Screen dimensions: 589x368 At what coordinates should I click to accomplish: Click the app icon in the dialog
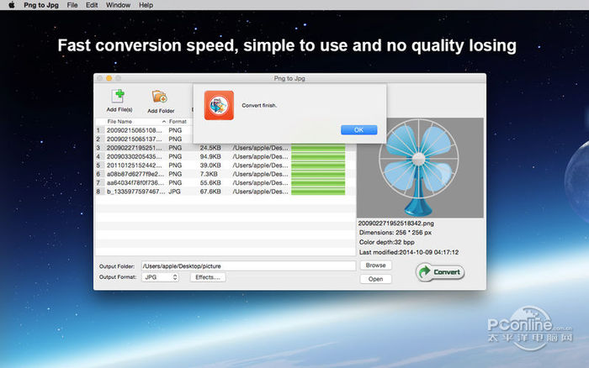219,105
